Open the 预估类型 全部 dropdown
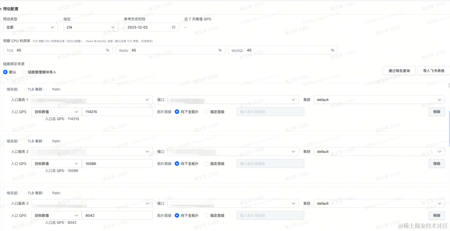450x231 pixels. pyautogui.click(x=30, y=27)
